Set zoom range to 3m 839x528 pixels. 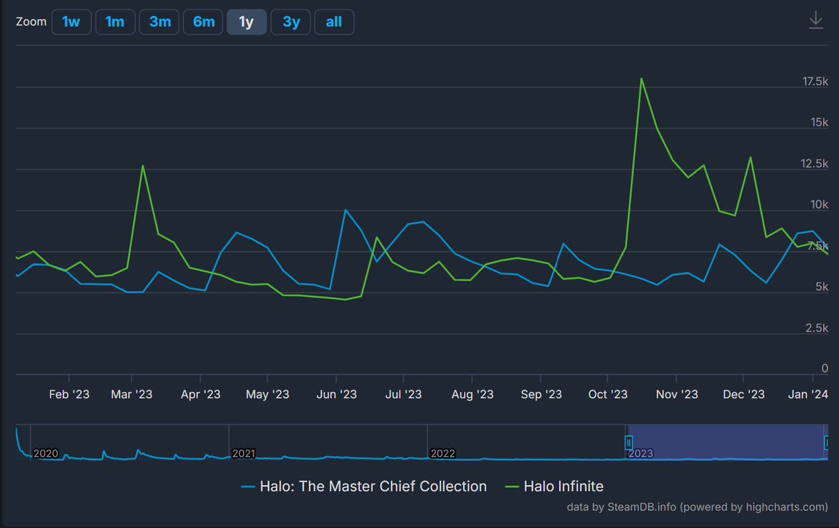(x=159, y=22)
